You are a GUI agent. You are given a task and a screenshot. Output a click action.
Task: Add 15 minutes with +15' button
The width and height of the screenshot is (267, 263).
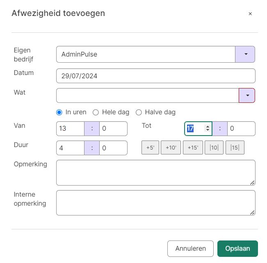pyautogui.click(x=193, y=147)
